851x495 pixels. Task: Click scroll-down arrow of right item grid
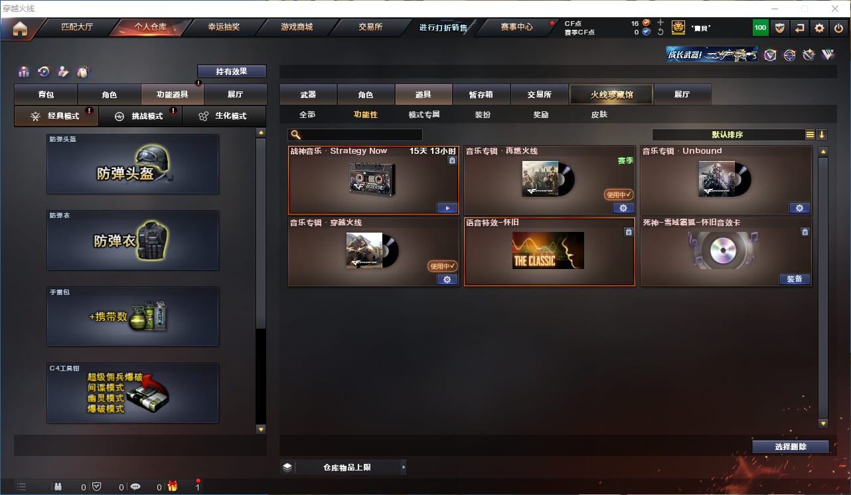(823, 423)
